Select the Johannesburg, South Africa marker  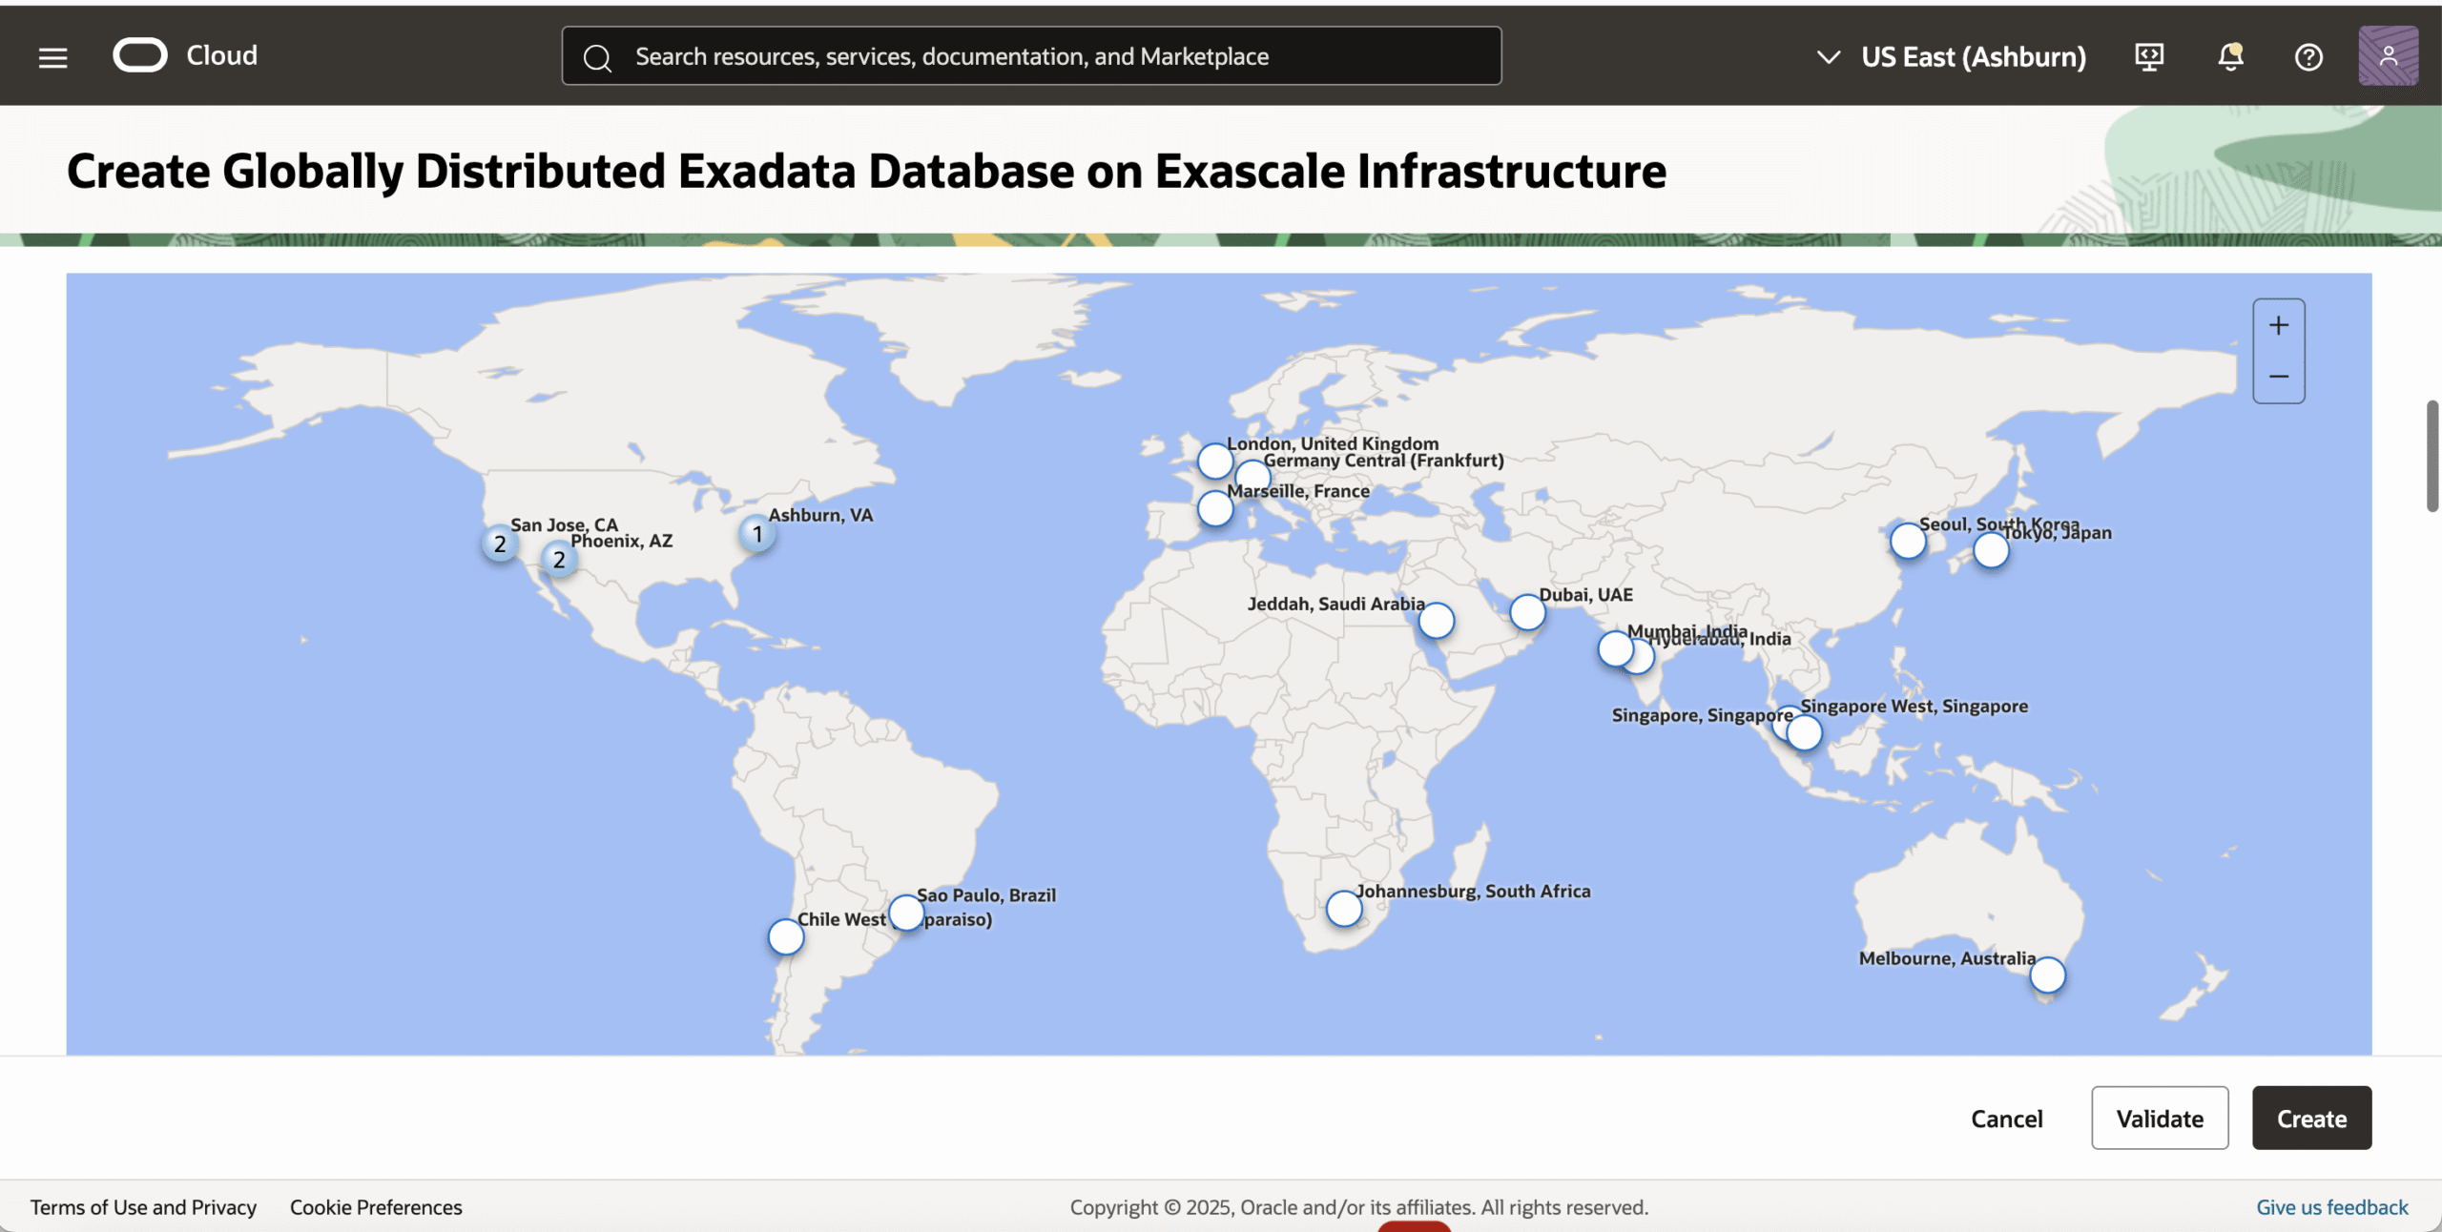click(x=1344, y=909)
